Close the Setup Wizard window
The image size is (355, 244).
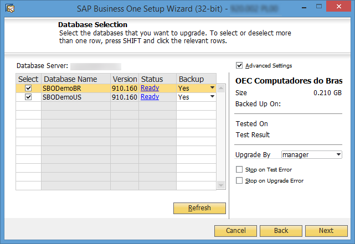[x=339, y=6]
